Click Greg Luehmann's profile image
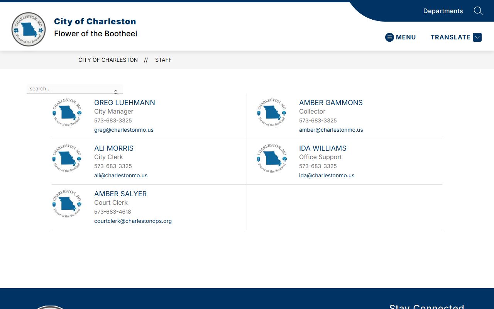Viewport: 494px width, 309px height. point(67,113)
